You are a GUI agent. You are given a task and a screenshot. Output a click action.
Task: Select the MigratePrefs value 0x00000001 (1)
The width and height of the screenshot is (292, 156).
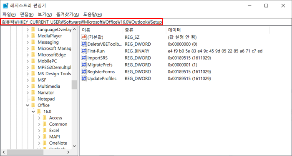click(x=182, y=65)
